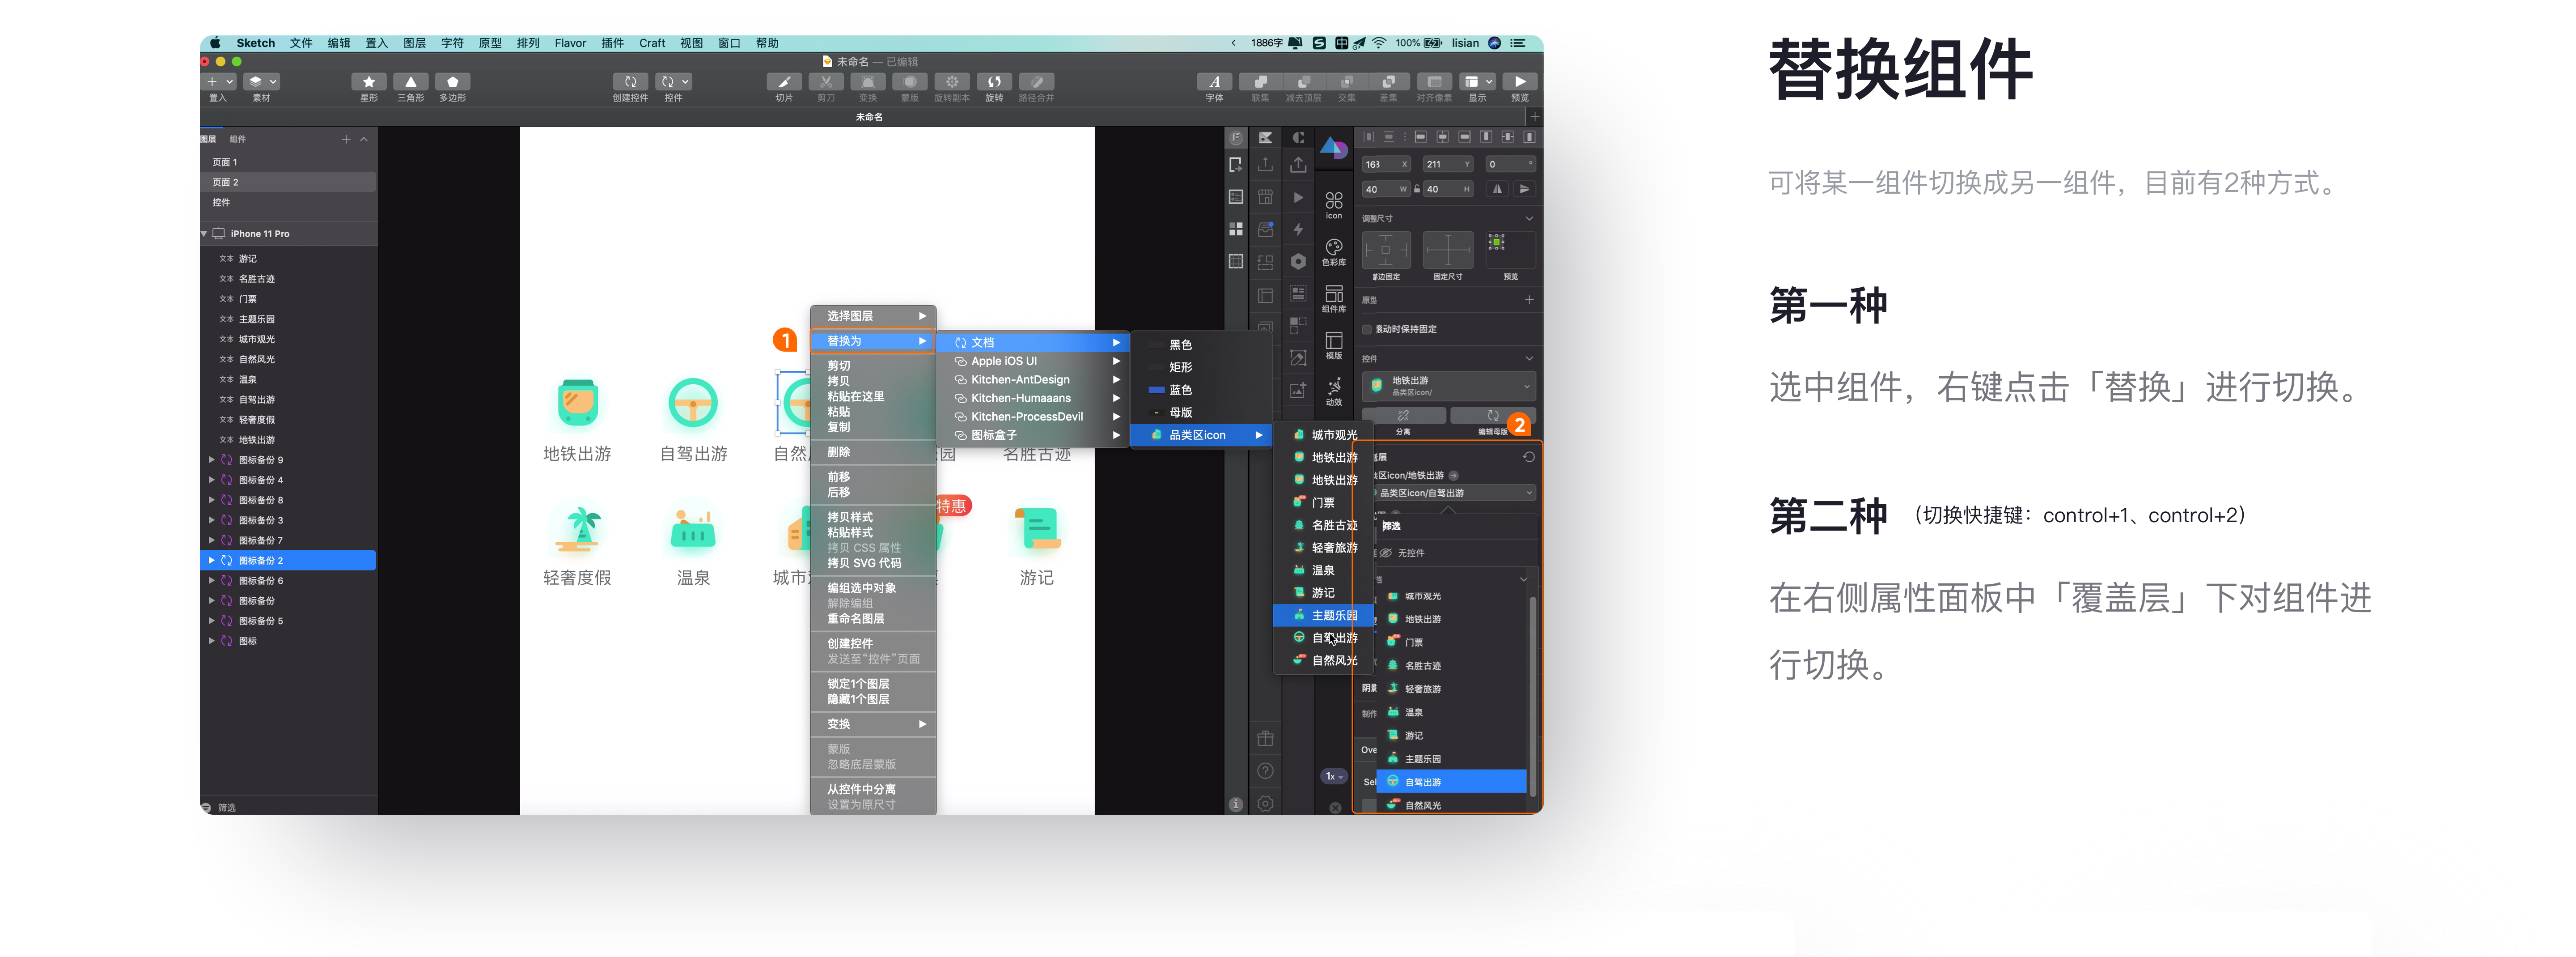Click the Preview (预览) play icon
Image resolution: width=2576 pixels, height=957 pixels.
[x=1519, y=82]
